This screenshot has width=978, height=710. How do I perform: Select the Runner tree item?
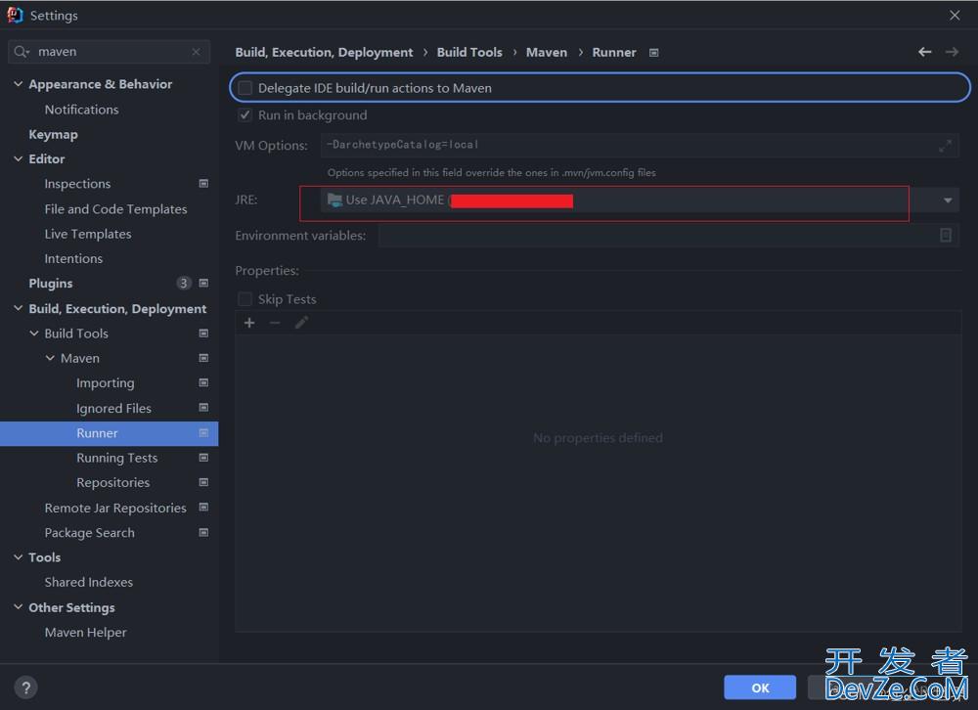pos(110,433)
